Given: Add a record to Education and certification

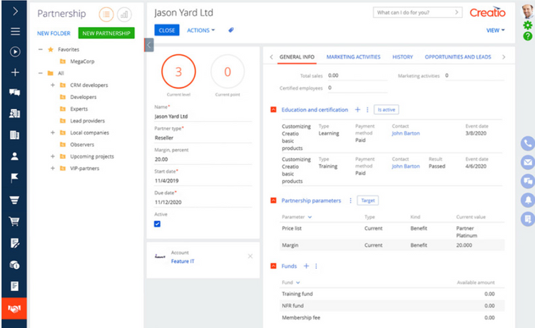Looking at the screenshot, I should click(x=357, y=109).
